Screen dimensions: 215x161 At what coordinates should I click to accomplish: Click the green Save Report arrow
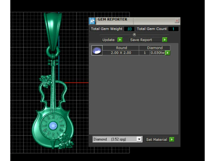pos(165,40)
